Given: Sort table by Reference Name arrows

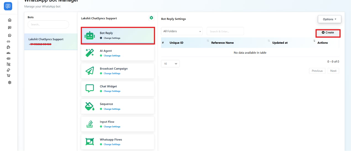Looking at the screenshot, I should pyautogui.click(x=269, y=41).
